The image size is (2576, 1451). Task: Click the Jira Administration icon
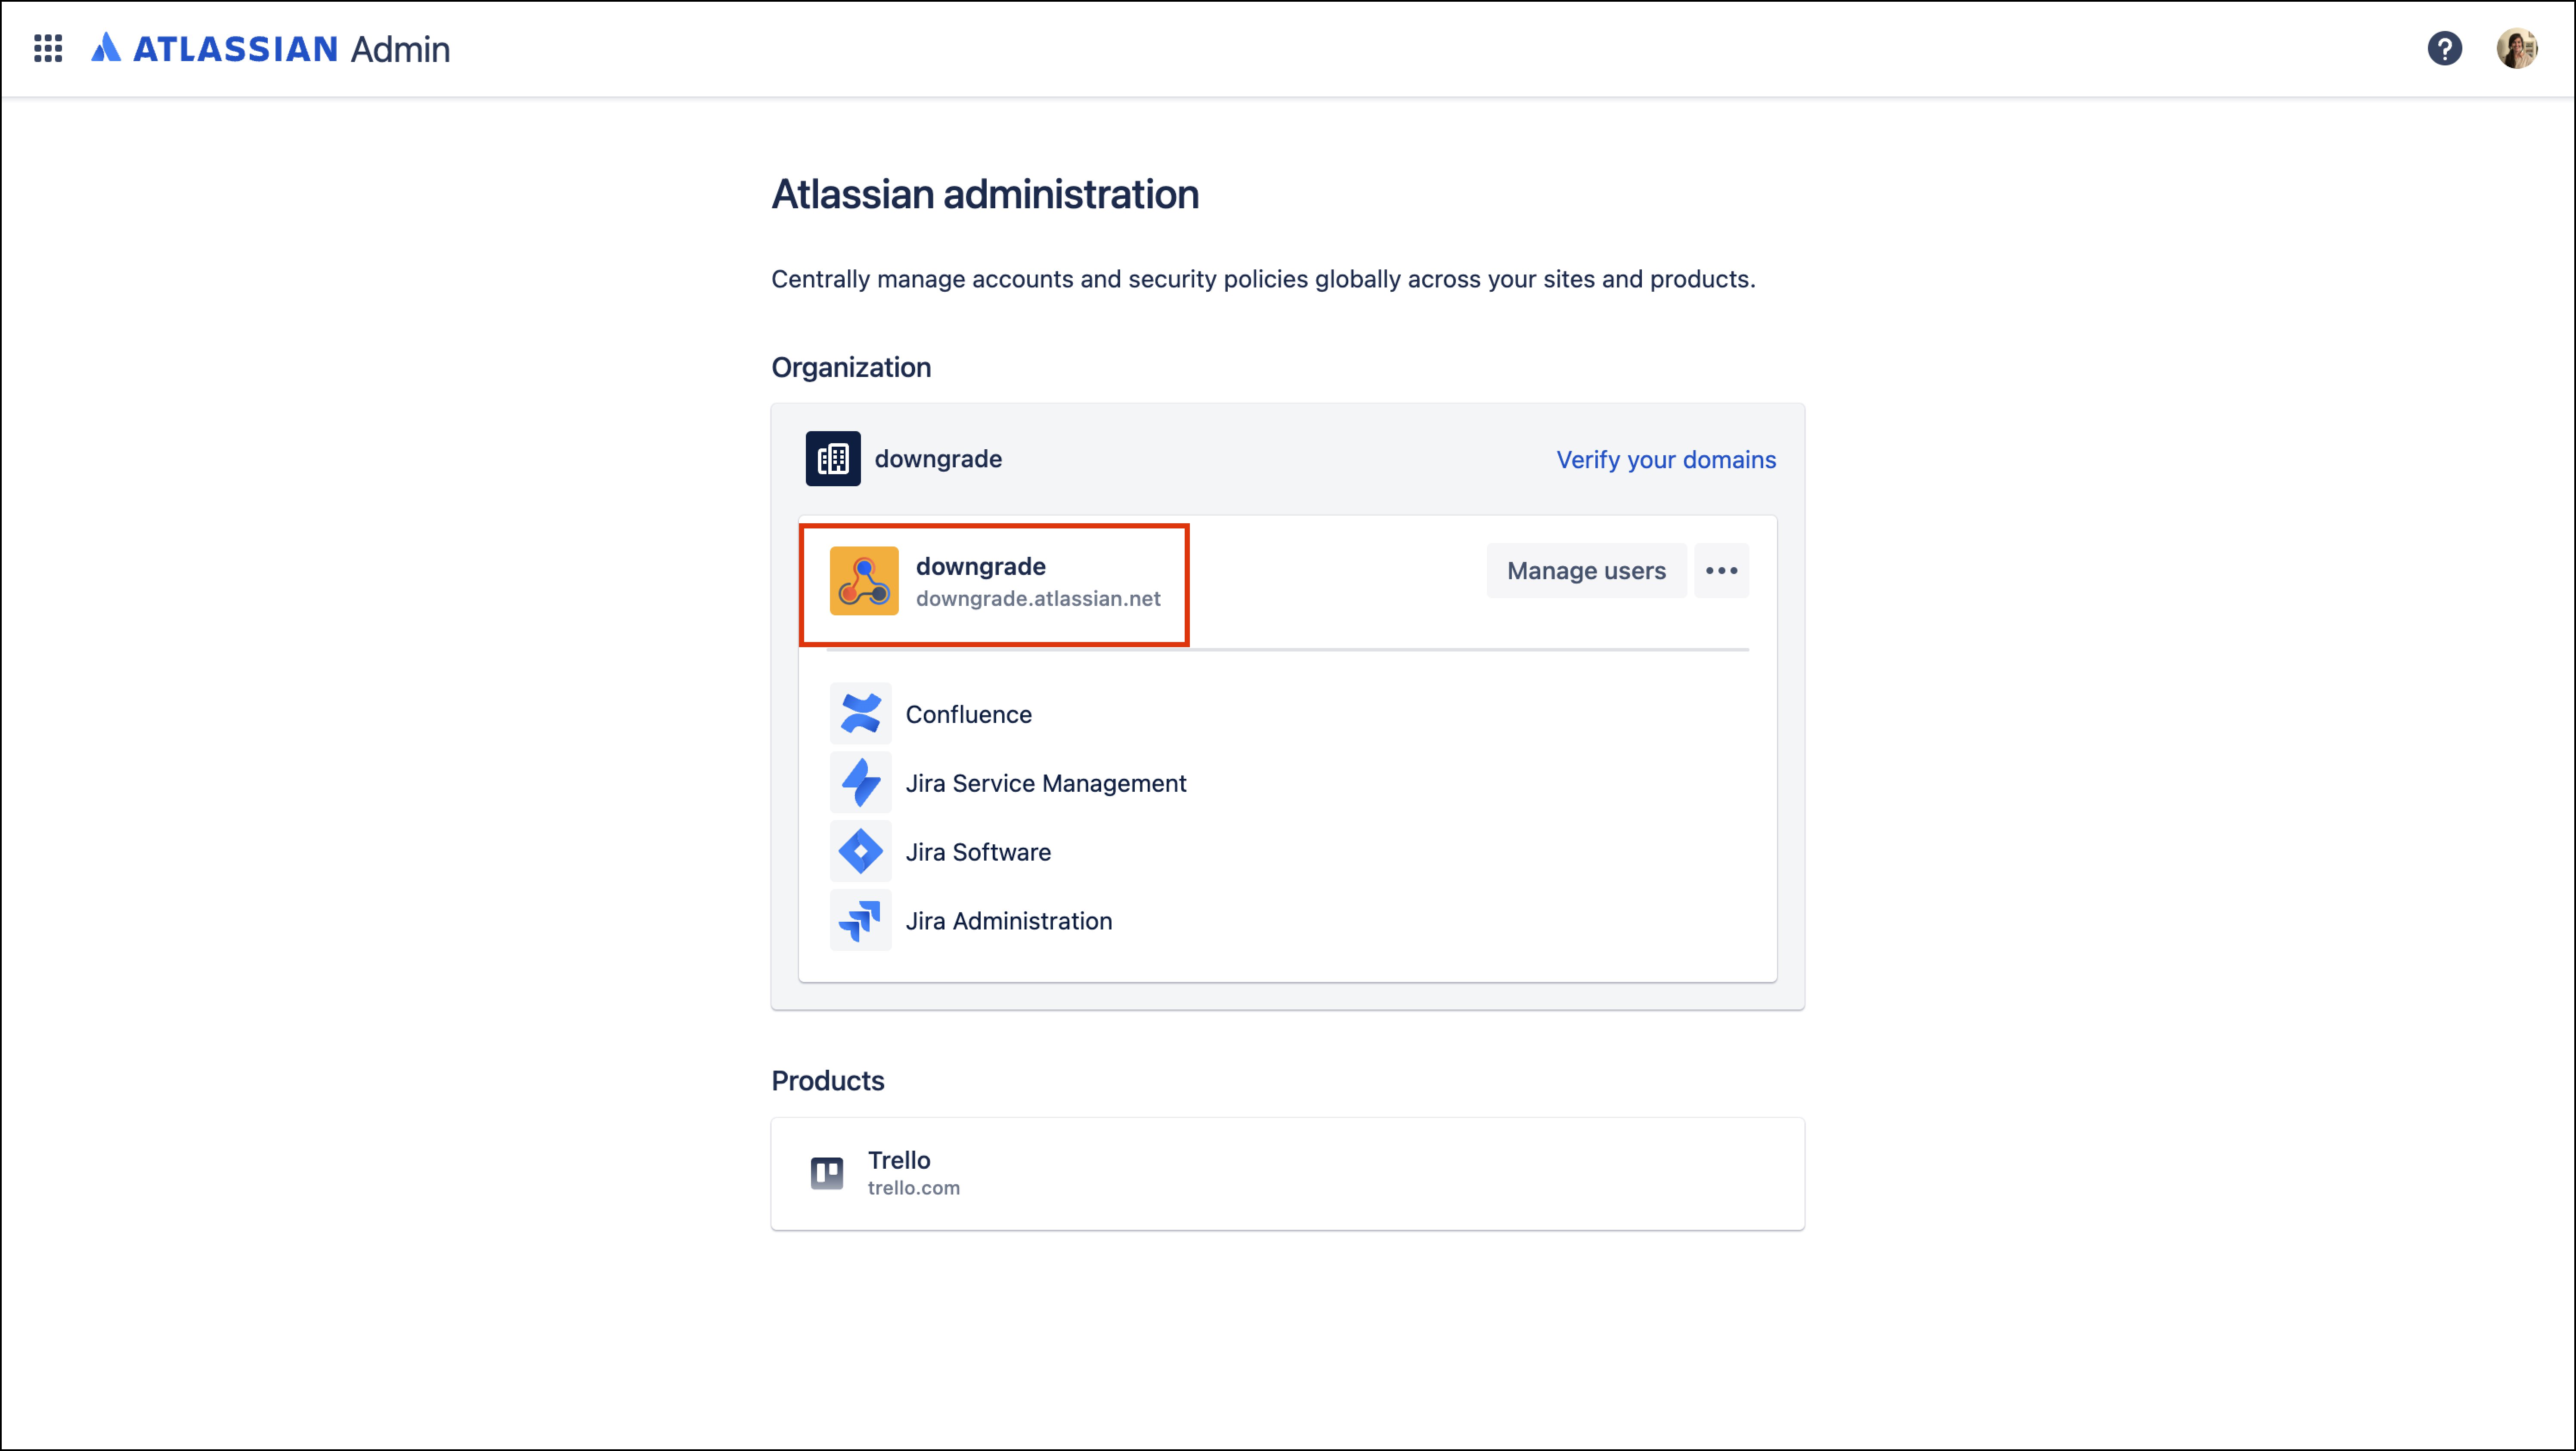tap(860, 920)
